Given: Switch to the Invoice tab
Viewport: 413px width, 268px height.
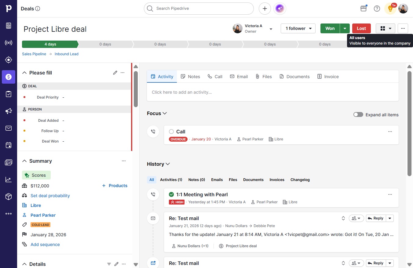Looking at the screenshot, I should click(x=328, y=77).
